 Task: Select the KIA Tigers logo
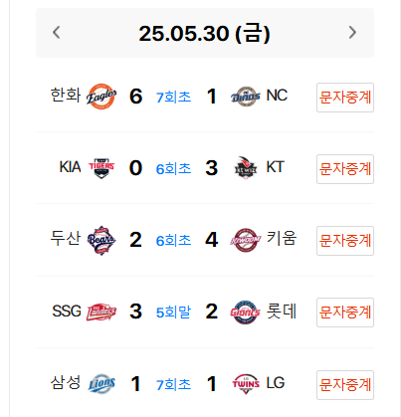pos(101,168)
